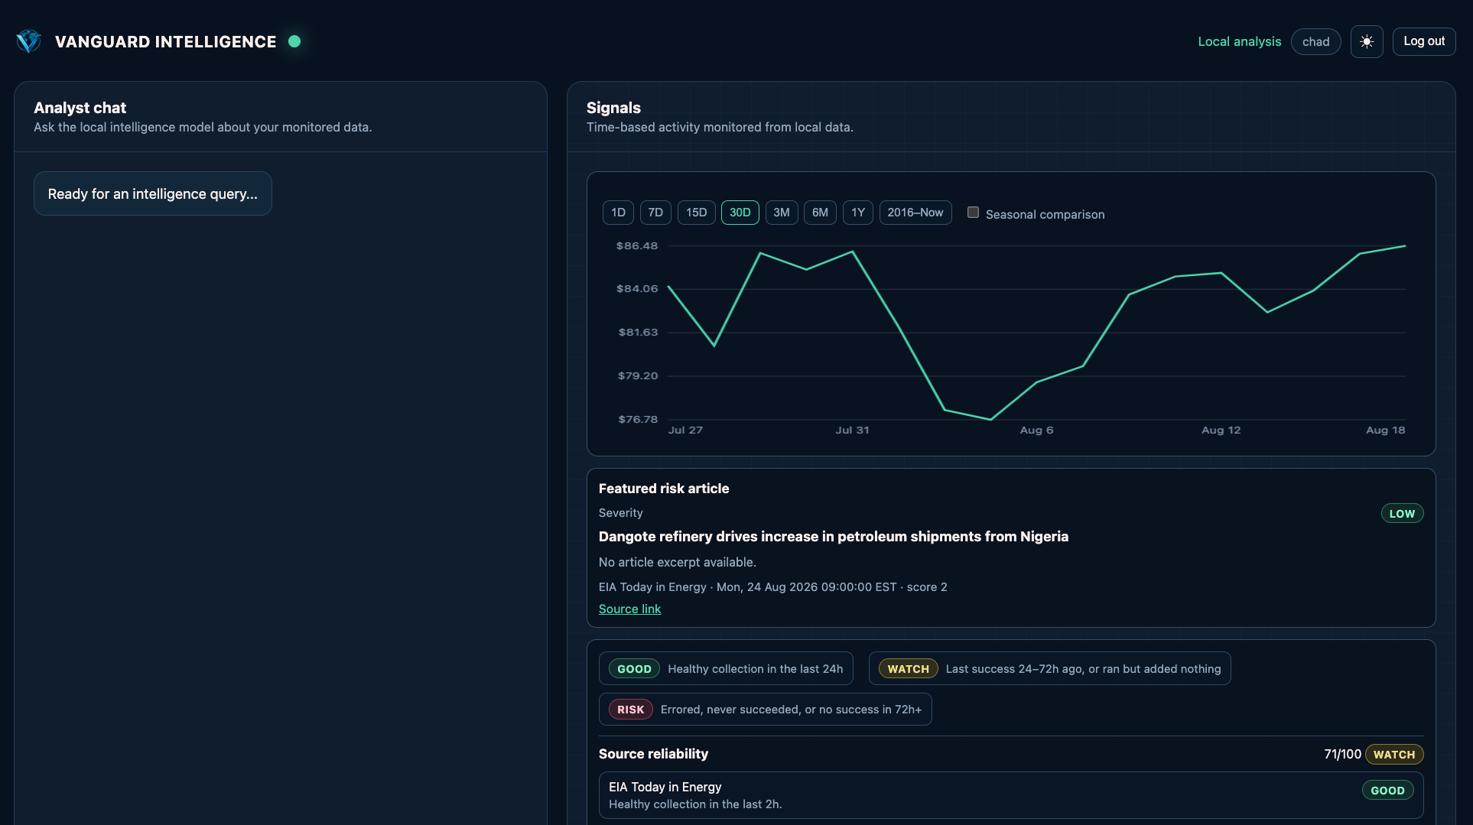Click the green status dot beside the title
The width and height of the screenshot is (1473, 825).
(294, 41)
